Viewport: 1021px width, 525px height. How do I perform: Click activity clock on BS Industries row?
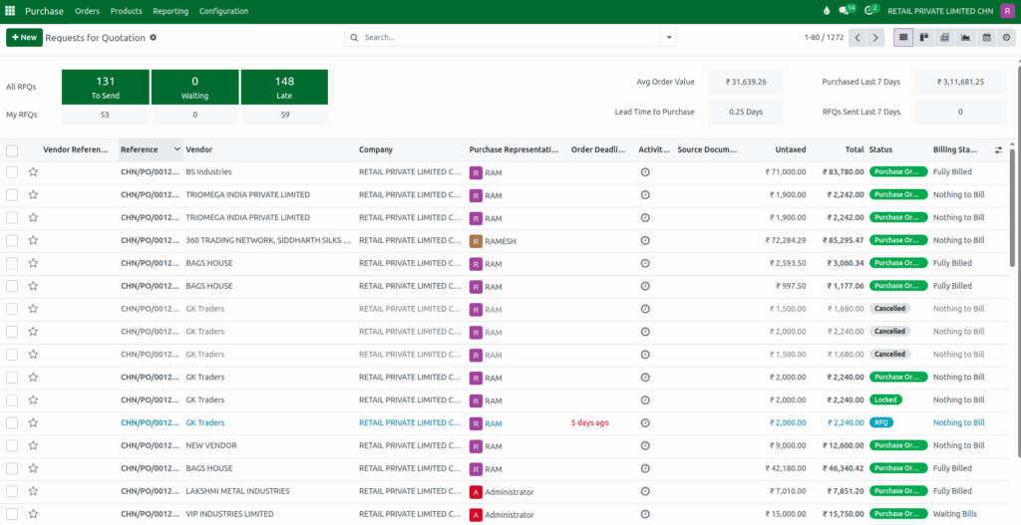coord(645,172)
